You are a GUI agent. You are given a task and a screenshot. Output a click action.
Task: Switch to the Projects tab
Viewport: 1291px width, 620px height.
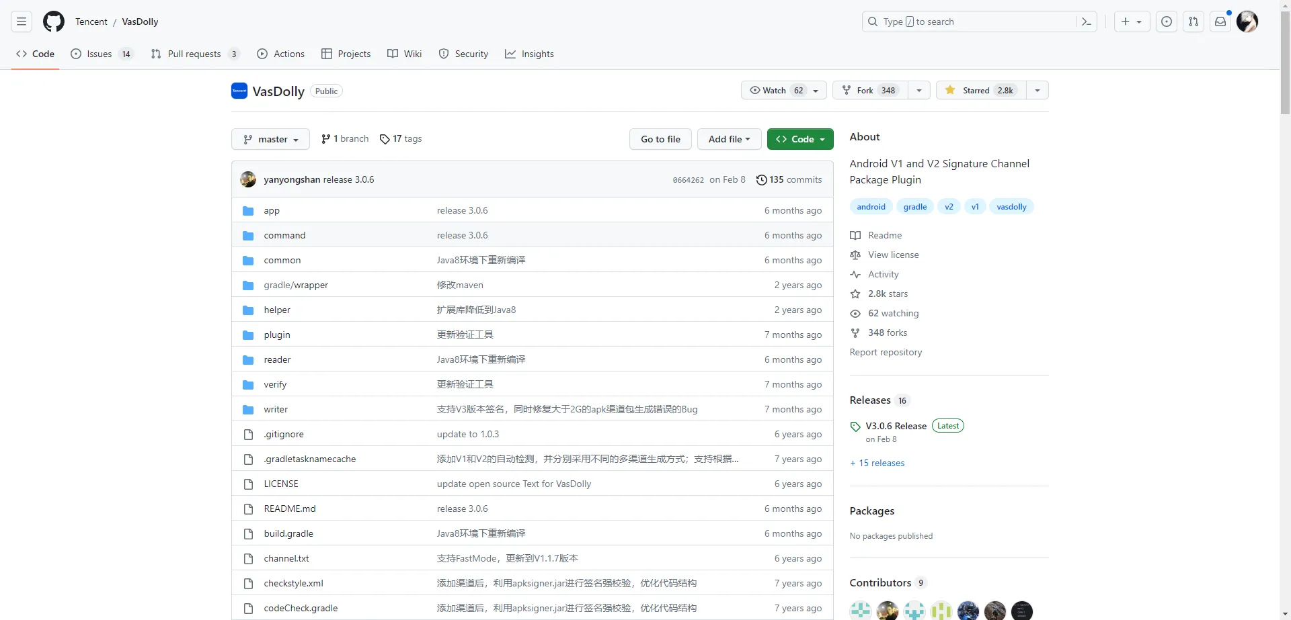click(346, 54)
